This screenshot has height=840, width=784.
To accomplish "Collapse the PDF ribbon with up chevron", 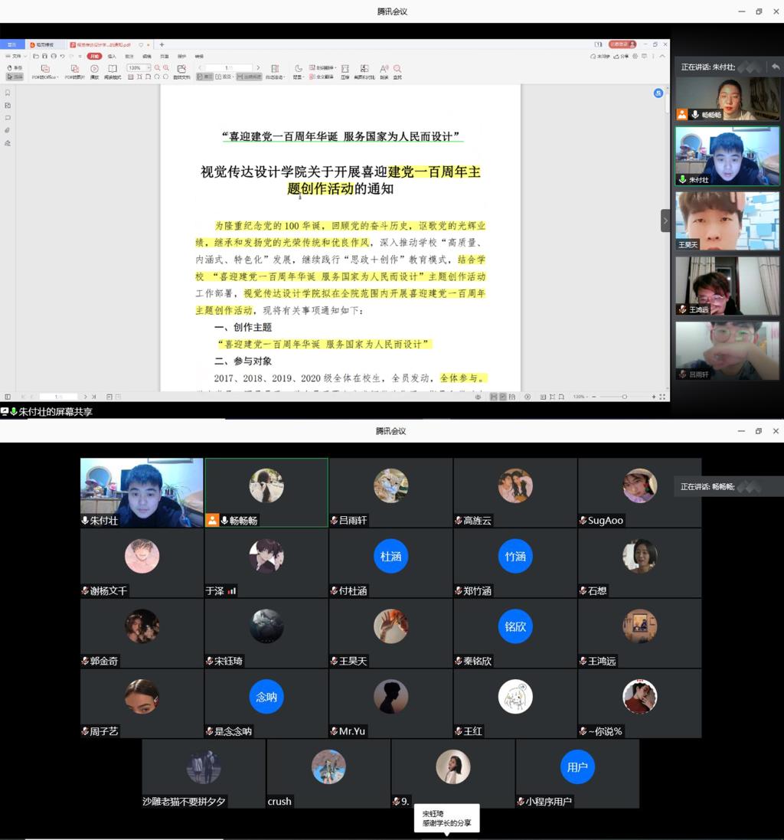I will [x=662, y=56].
